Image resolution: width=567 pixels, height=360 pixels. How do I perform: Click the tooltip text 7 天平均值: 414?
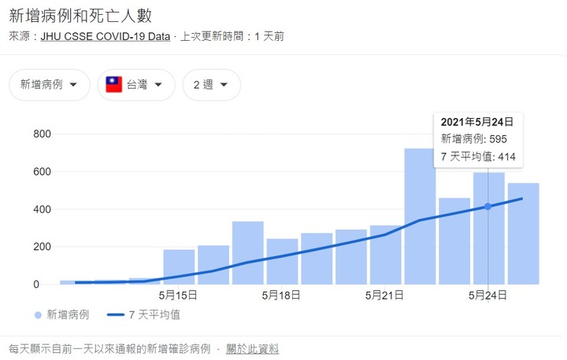click(478, 156)
